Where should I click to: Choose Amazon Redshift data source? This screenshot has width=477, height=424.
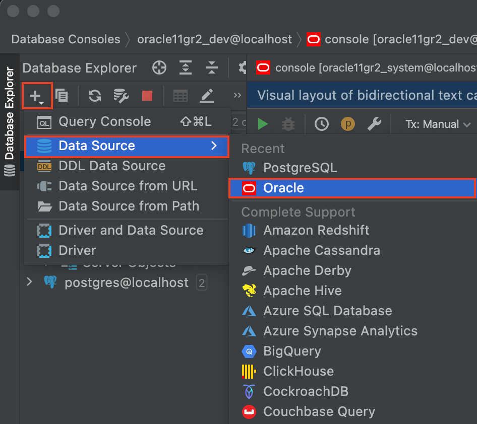(353, 231)
